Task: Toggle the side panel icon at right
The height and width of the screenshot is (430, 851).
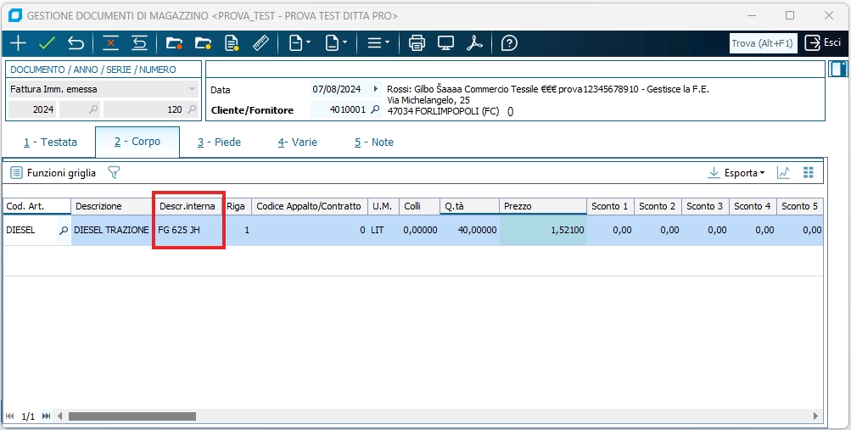Action: (839, 69)
